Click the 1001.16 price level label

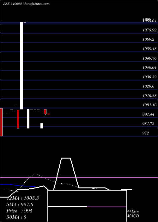click(x=149, y=105)
